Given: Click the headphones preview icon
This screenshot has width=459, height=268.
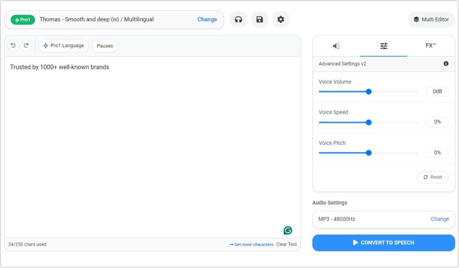Looking at the screenshot, I should 238,19.
